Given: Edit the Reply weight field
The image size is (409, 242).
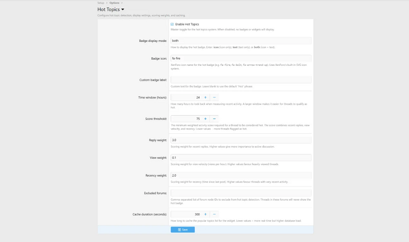Looking at the screenshot, I should pos(240,140).
